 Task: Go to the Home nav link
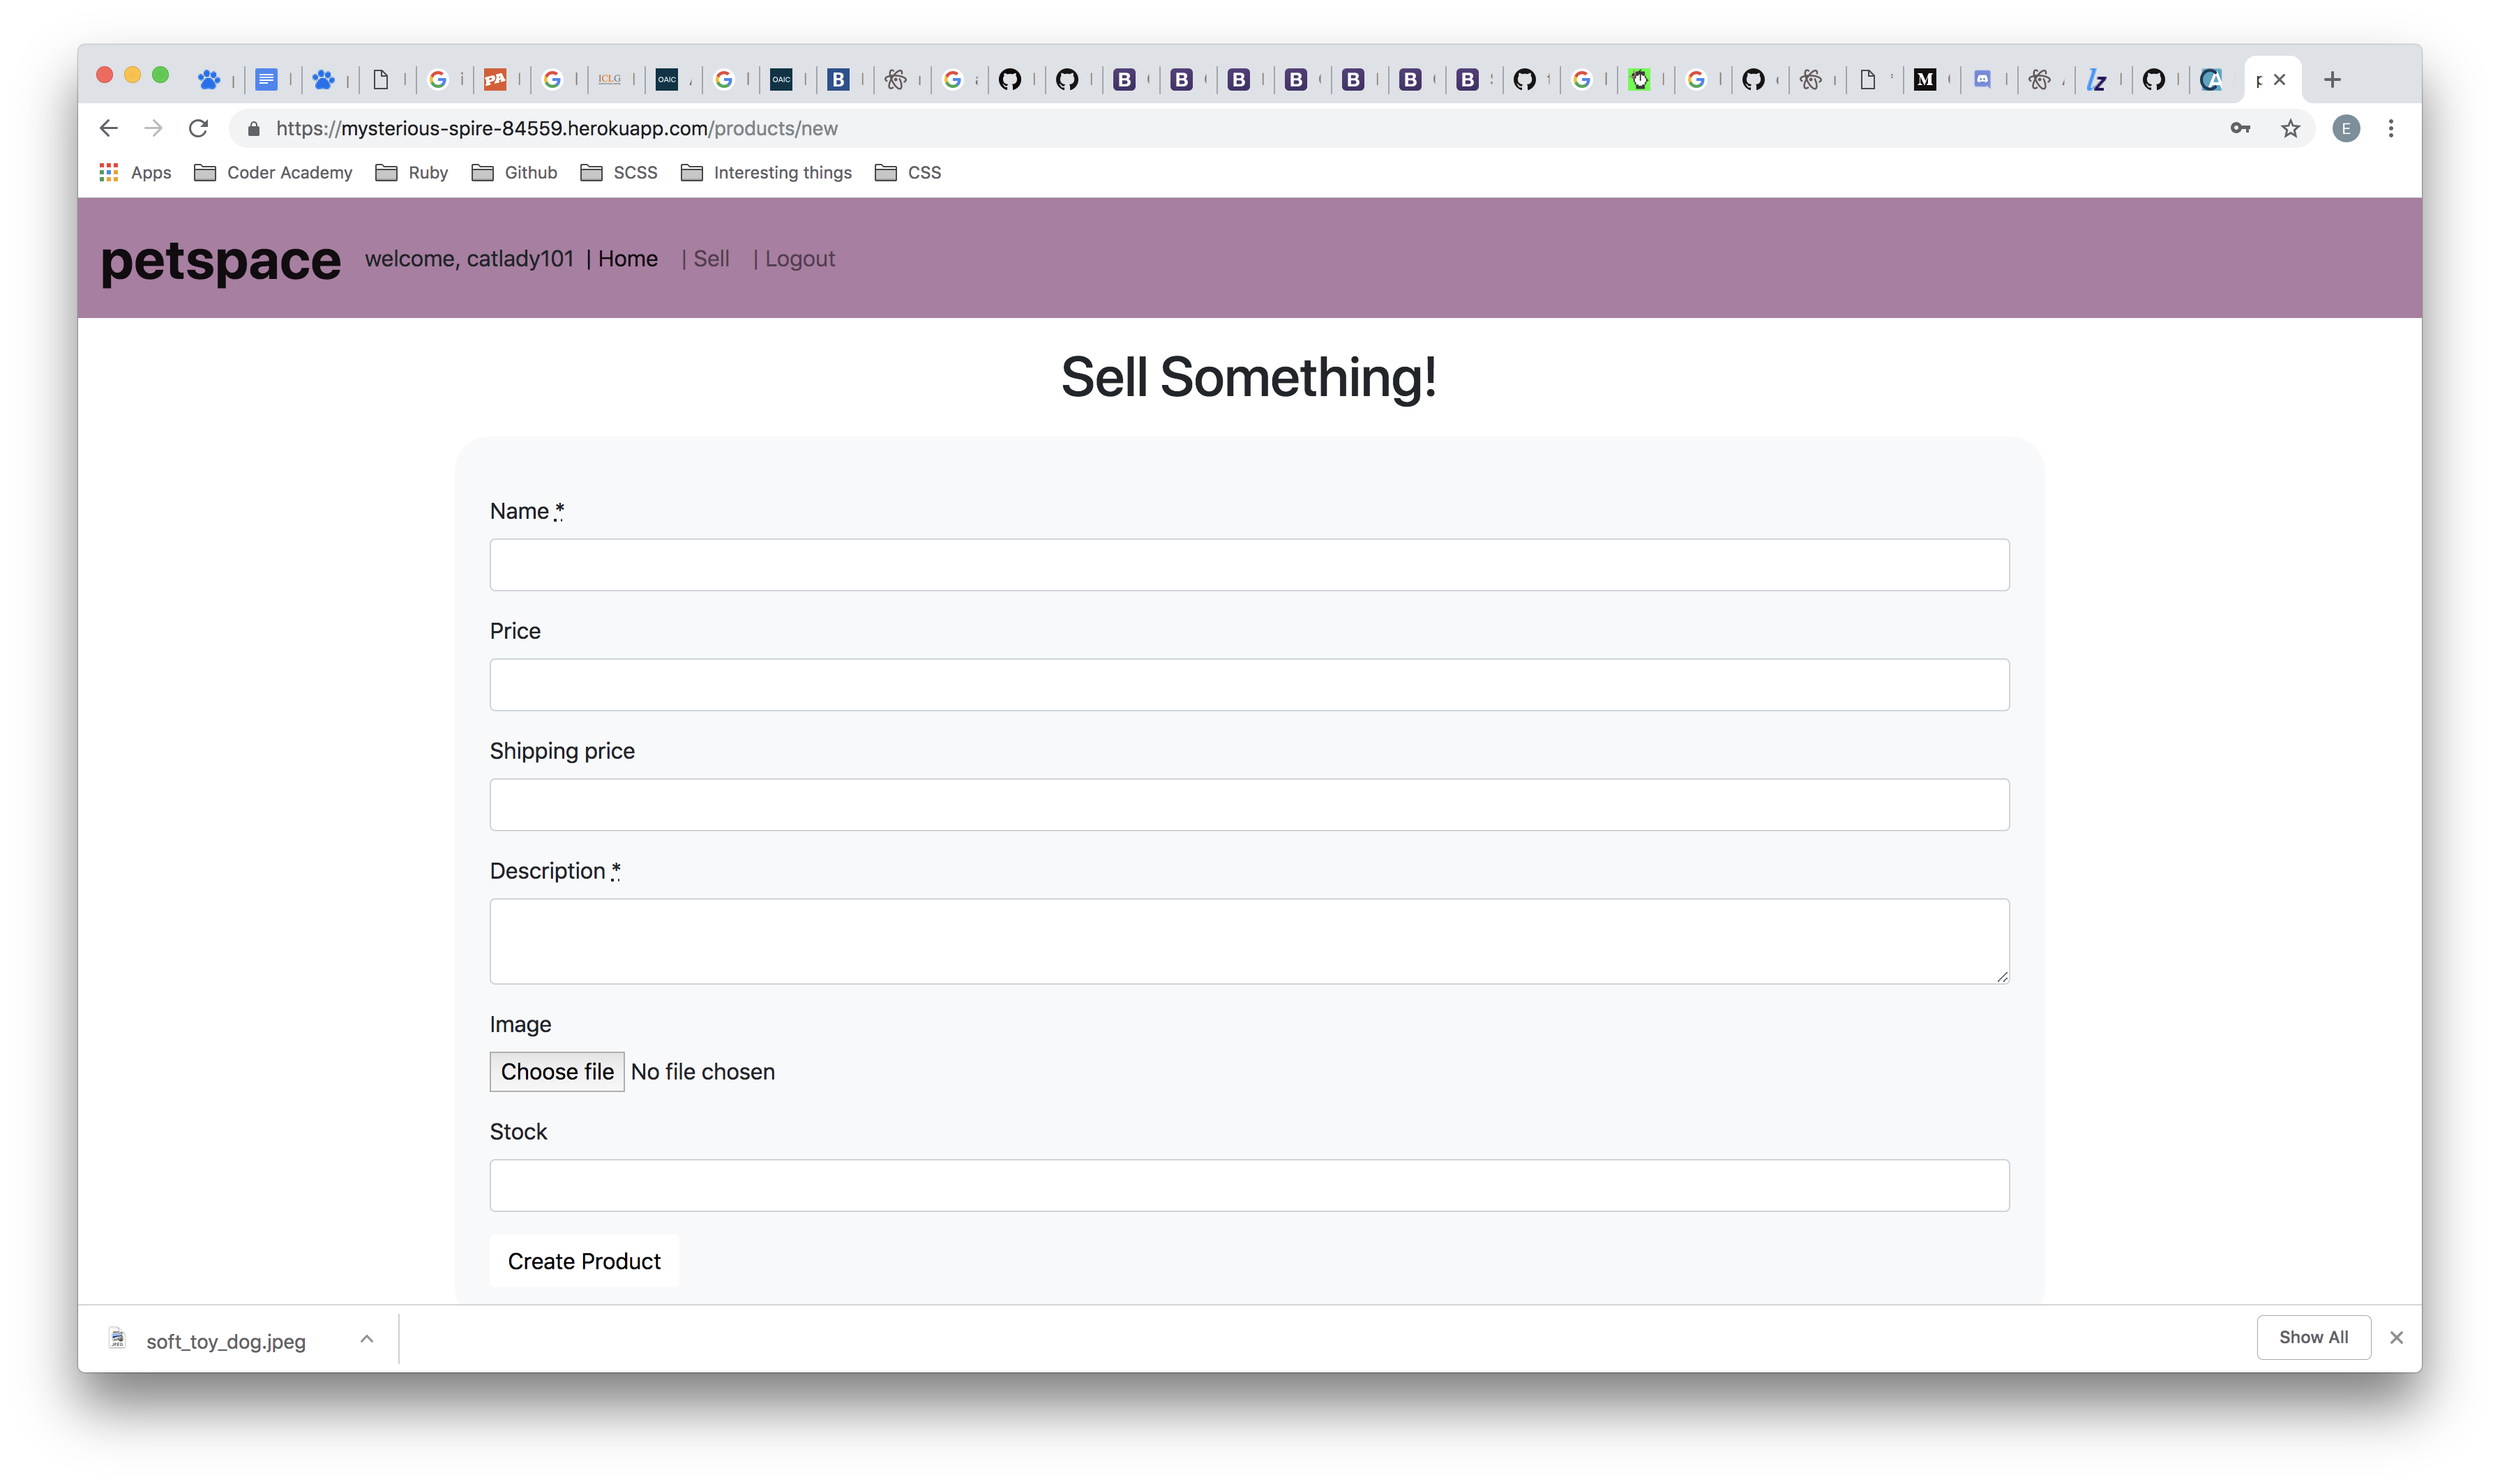pyautogui.click(x=627, y=259)
